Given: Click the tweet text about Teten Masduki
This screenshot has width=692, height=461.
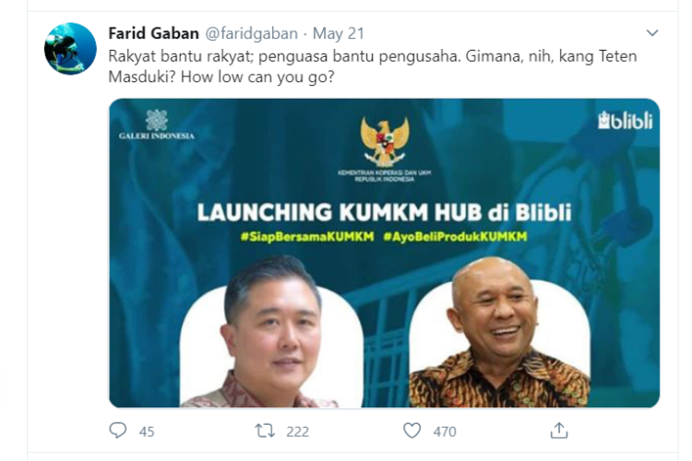Looking at the screenshot, I should tap(373, 66).
